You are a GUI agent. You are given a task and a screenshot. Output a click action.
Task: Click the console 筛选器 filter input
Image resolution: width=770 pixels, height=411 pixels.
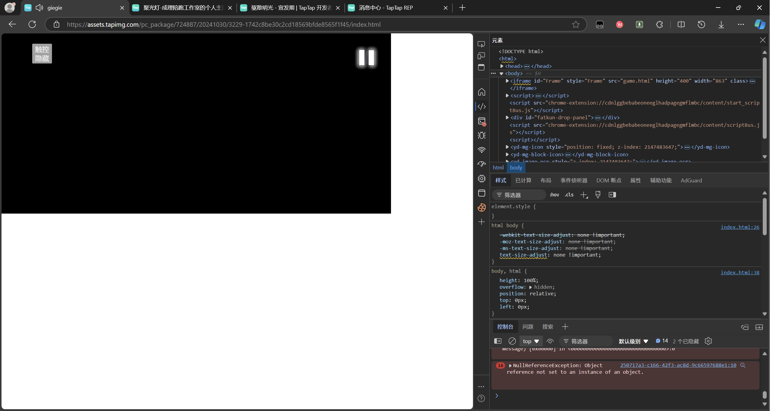[x=586, y=341]
